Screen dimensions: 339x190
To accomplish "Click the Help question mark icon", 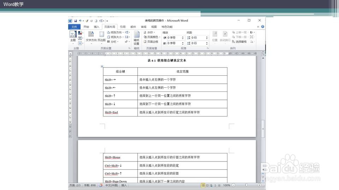I will pos(262,27).
